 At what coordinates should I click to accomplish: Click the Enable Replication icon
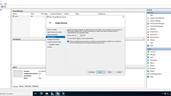pos(148,74)
